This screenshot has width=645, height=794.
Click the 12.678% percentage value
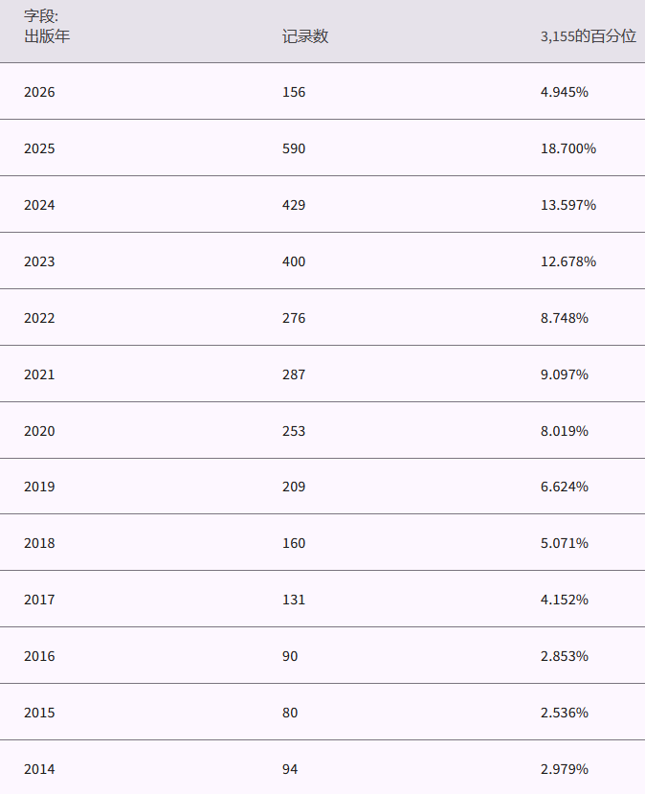[x=567, y=262]
